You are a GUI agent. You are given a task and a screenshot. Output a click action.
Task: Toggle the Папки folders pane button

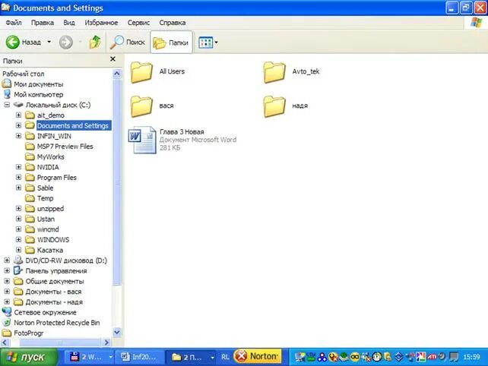171,43
